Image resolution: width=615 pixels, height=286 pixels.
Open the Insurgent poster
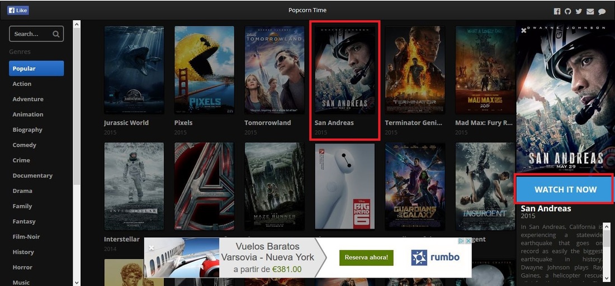click(485, 186)
